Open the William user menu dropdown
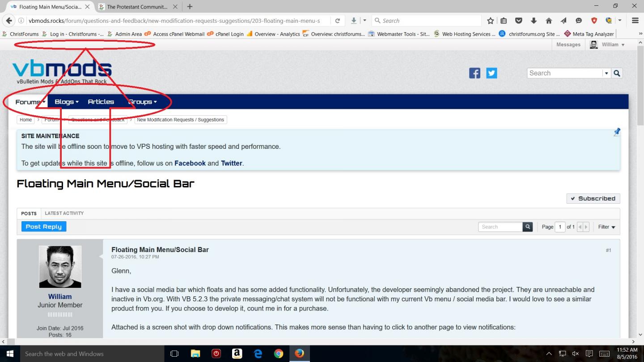 click(x=607, y=45)
